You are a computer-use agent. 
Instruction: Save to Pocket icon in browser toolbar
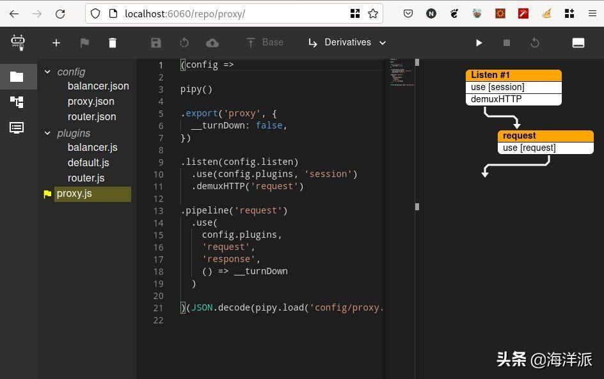[x=408, y=14]
